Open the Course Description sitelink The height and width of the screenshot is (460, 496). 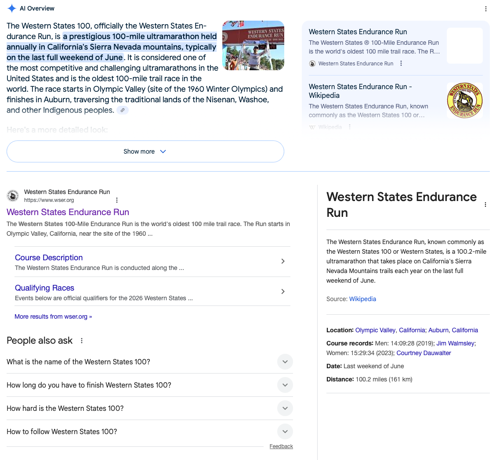[x=49, y=258]
